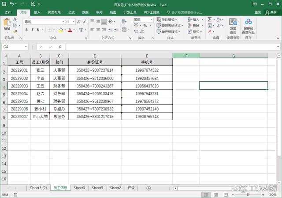Click the 登录 sign-in link
Image resolution: width=282 pixels, height=198 pixels.
pyautogui.click(x=258, y=12)
